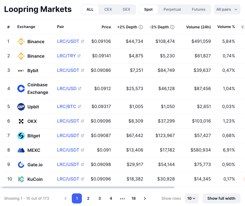The image size is (245, 206).
Task: Click the KuCoin exchange name
Action: [x=35, y=179]
